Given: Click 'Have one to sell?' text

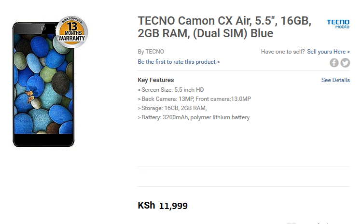Looking at the screenshot, I should point(283,52).
